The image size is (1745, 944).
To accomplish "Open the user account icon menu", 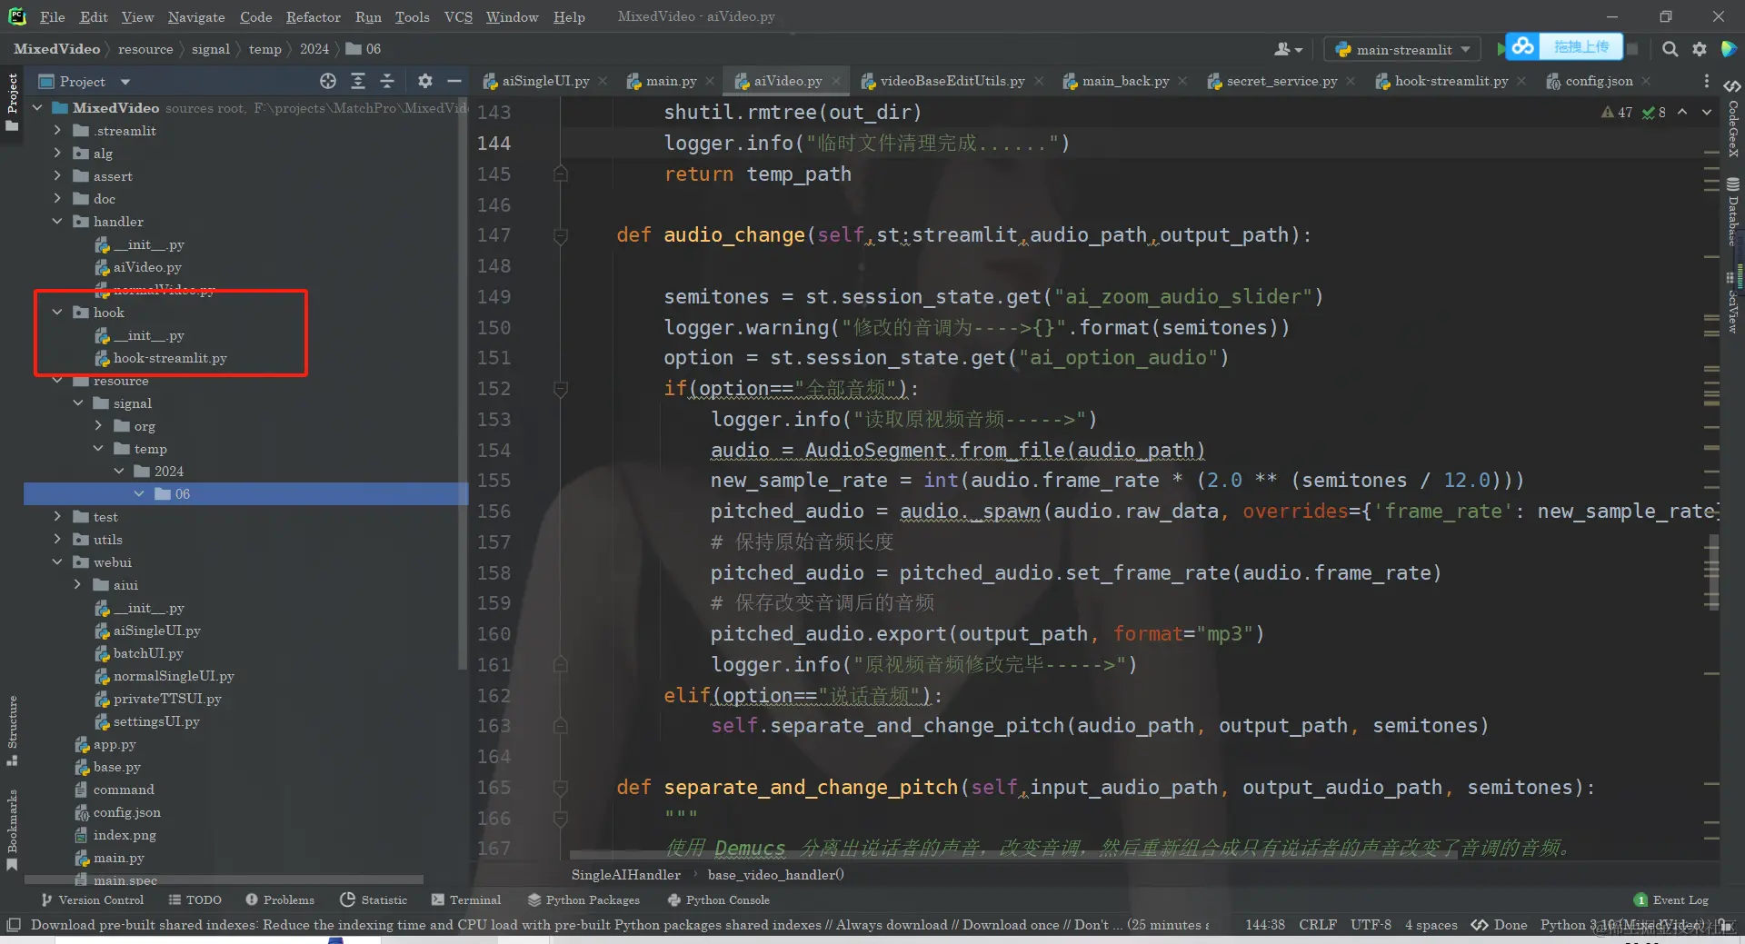I will point(1288,49).
